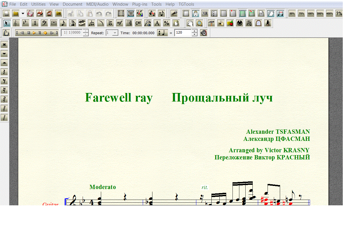Open playback settings speaker icon
The image size is (363, 233).
(203, 33)
